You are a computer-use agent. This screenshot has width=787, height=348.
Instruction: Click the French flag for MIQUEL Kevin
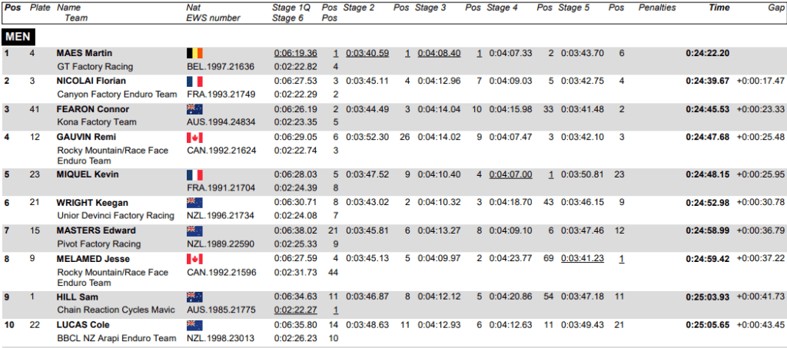194,175
